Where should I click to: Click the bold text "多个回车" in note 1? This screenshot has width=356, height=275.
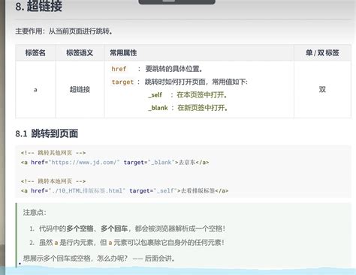114,229
